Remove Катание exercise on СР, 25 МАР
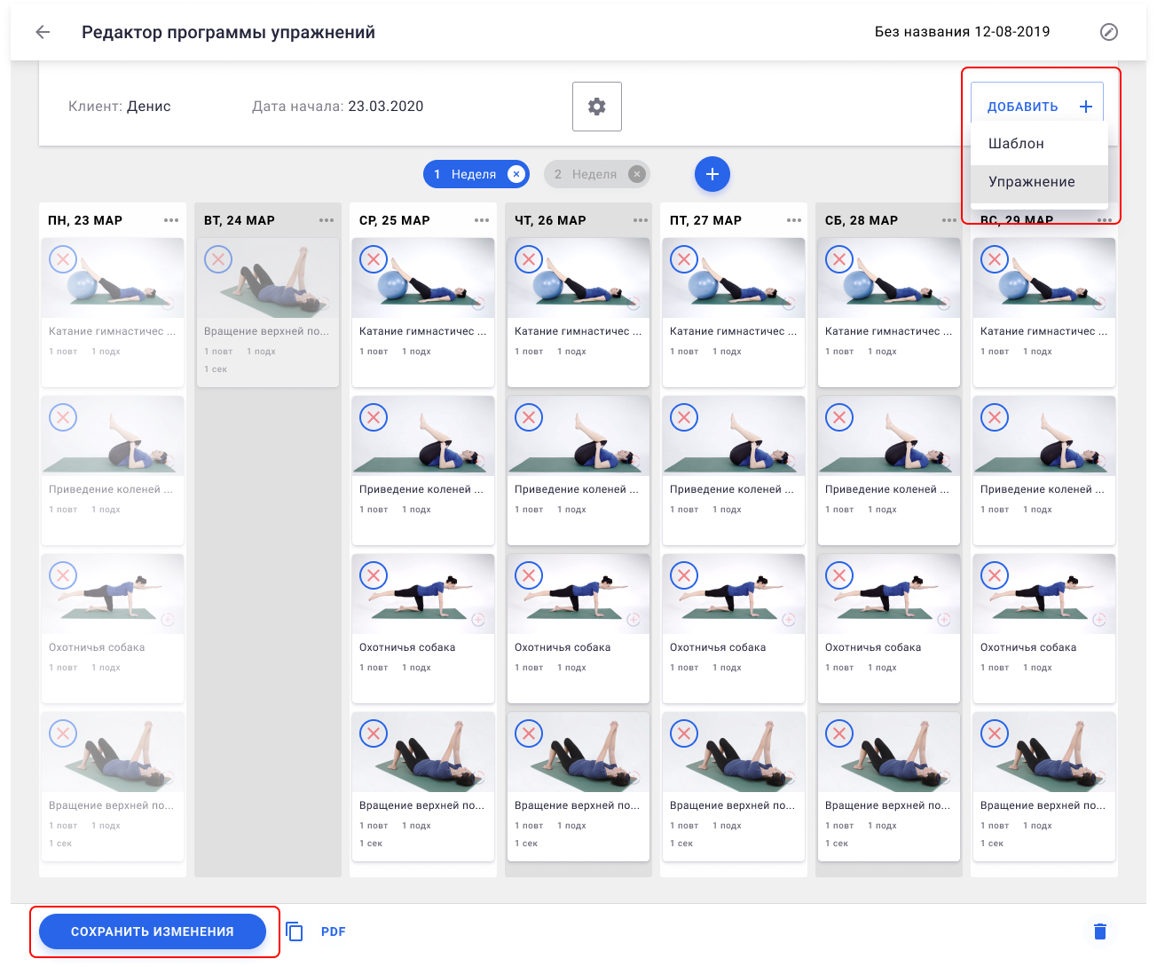This screenshot has width=1157, height=967. [x=374, y=259]
